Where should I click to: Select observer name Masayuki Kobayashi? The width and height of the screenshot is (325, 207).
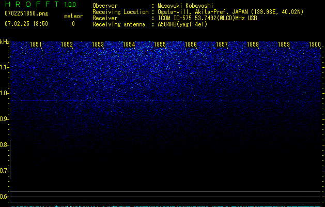point(185,6)
